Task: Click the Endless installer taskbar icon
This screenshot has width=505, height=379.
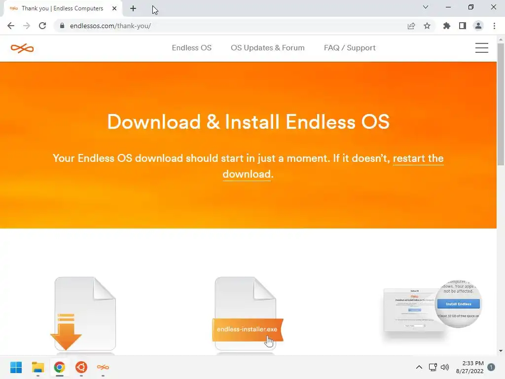Action: (x=103, y=367)
